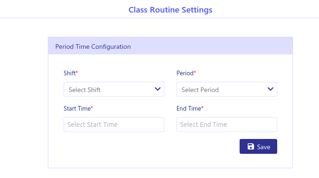Image resolution: width=319 pixels, height=178 pixels.
Task: Focus the Select End Time field
Action: pyautogui.click(x=227, y=125)
